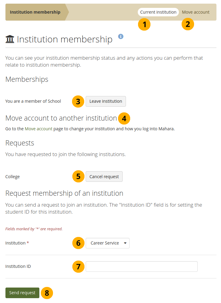Click callout marker number 2
Image resolution: width=221 pixels, height=303 pixels.
(x=188, y=25)
